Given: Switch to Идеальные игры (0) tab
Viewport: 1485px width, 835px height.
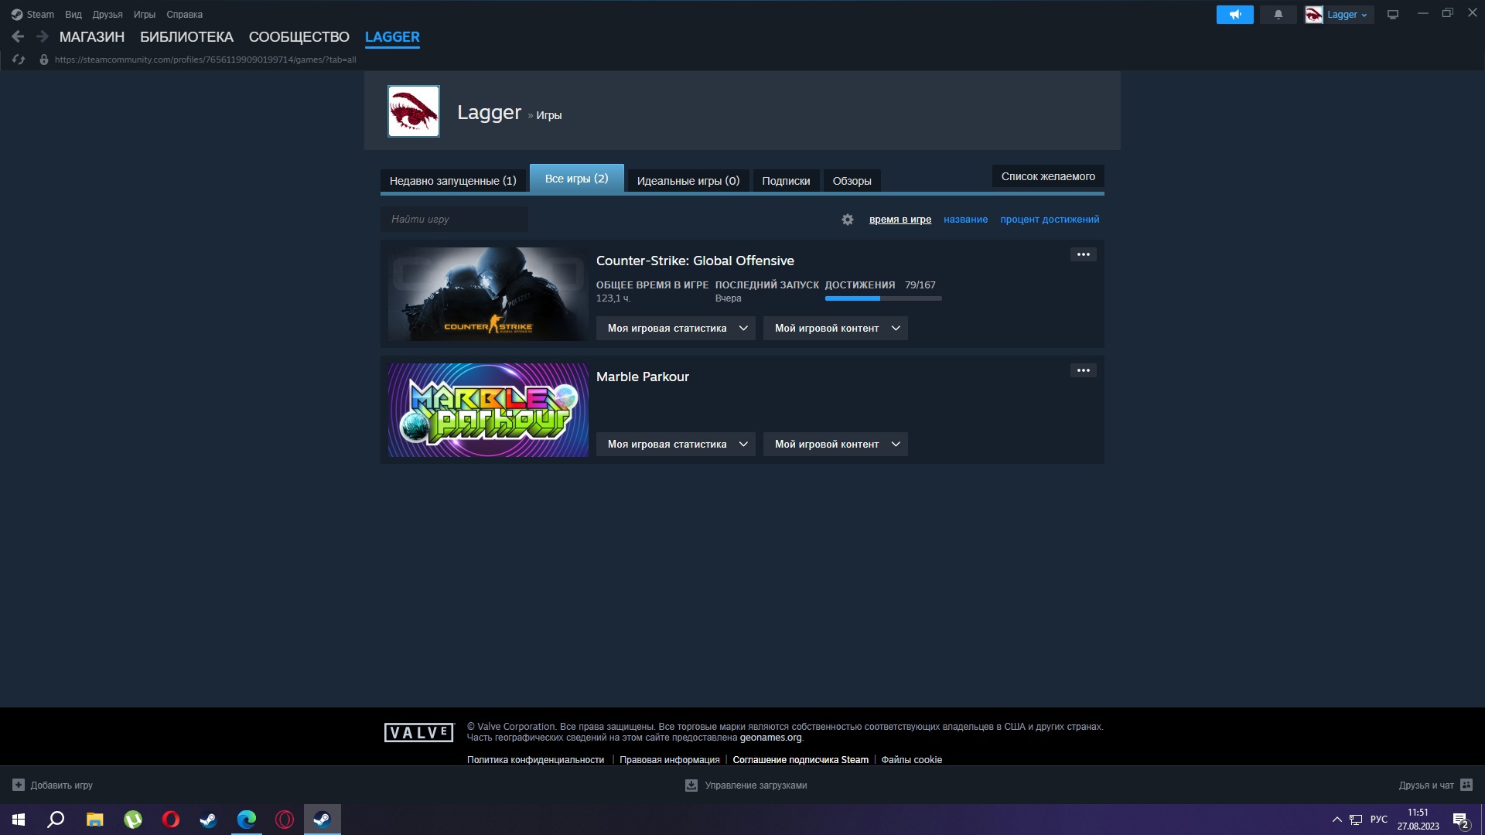Looking at the screenshot, I should click(688, 181).
